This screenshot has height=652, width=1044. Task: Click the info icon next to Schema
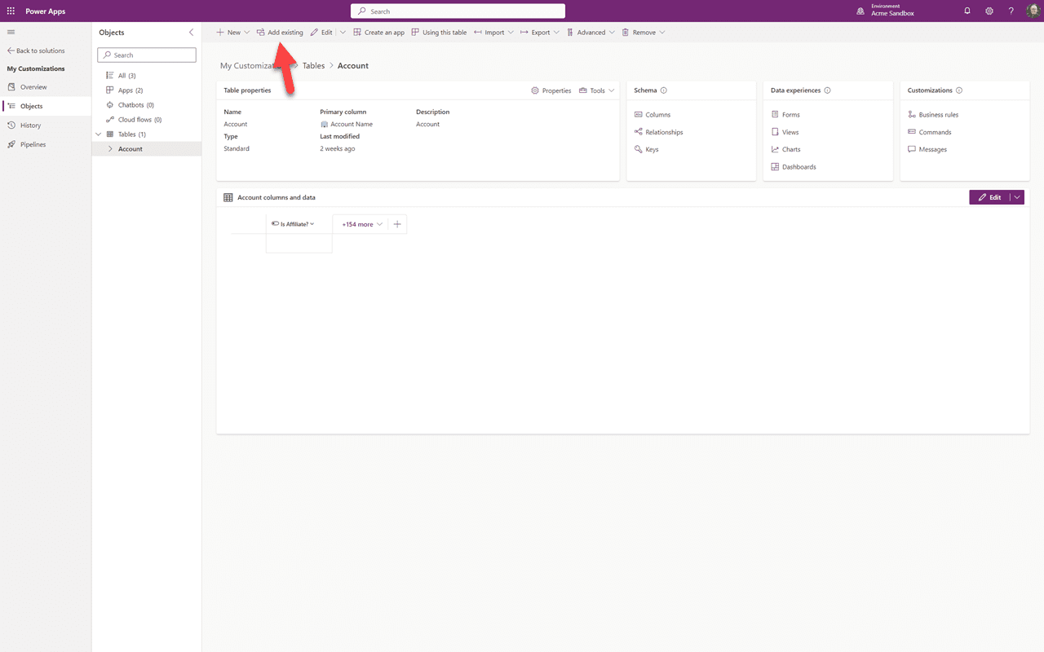click(664, 90)
